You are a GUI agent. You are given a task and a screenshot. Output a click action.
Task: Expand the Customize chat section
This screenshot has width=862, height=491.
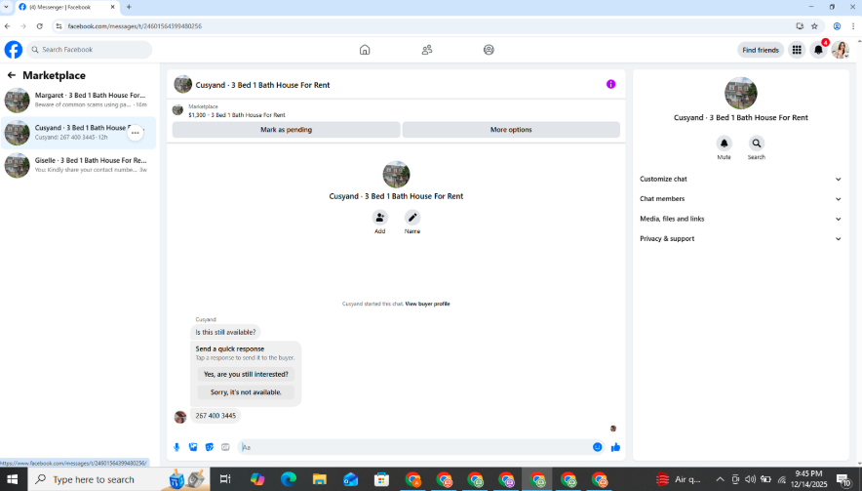coord(740,179)
